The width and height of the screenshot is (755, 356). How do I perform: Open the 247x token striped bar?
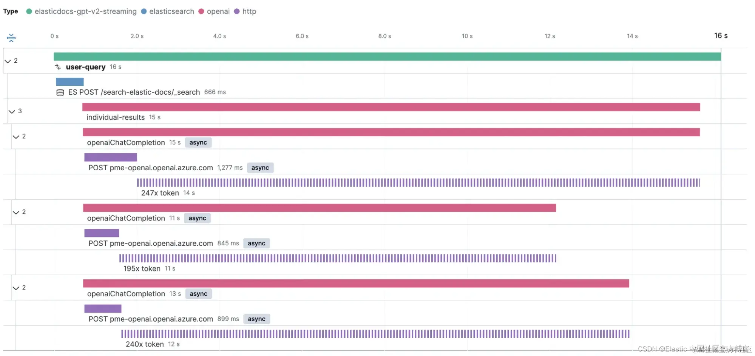pyautogui.click(x=418, y=183)
